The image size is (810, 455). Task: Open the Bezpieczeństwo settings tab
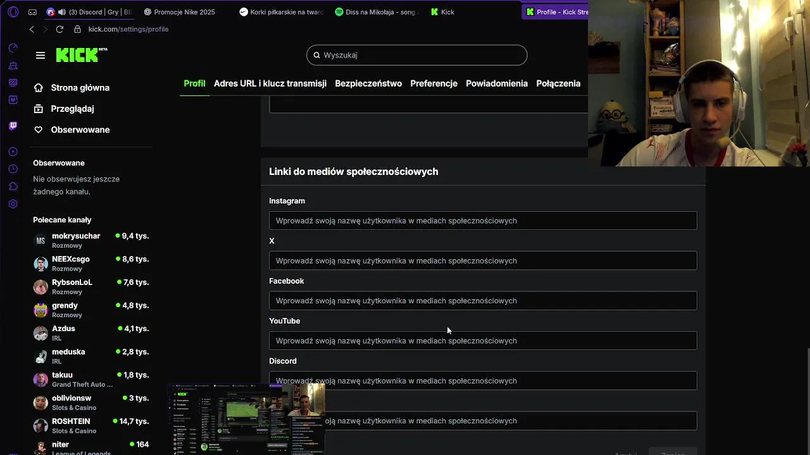(368, 83)
